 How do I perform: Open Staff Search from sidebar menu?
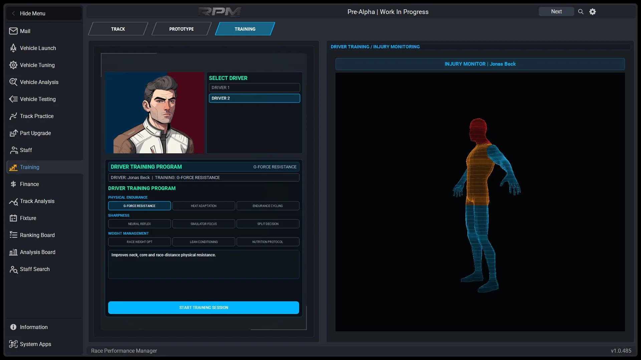pyautogui.click(x=44, y=269)
